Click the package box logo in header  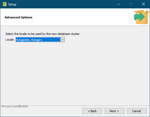pyautogui.click(x=141, y=17)
